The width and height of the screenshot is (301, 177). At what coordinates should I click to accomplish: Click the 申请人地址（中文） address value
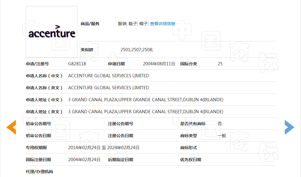click(x=146, y=100)
